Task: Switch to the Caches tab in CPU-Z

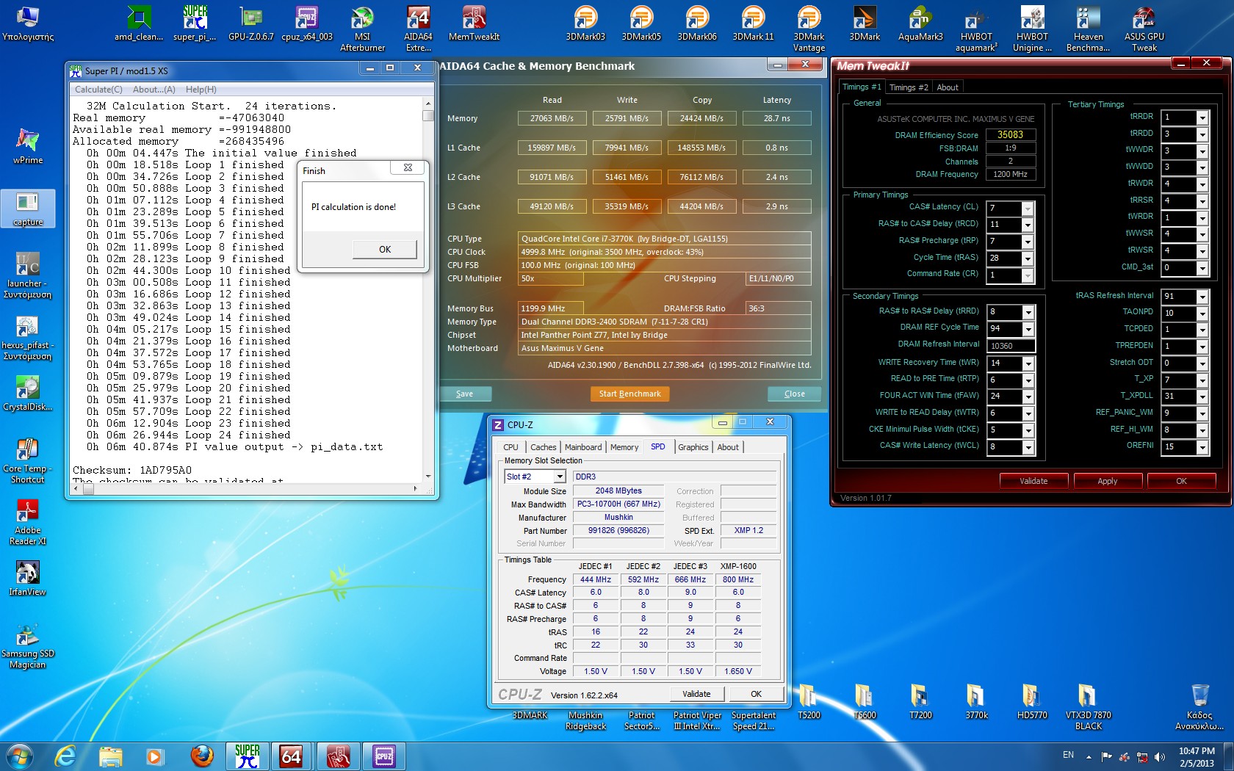Action: 544,447
